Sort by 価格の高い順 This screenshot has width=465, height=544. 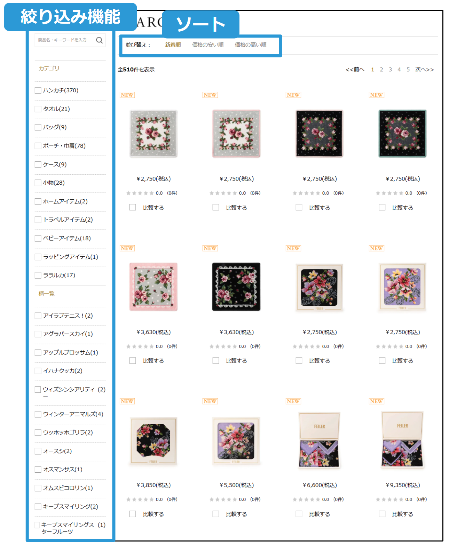[x=251, y=45]
